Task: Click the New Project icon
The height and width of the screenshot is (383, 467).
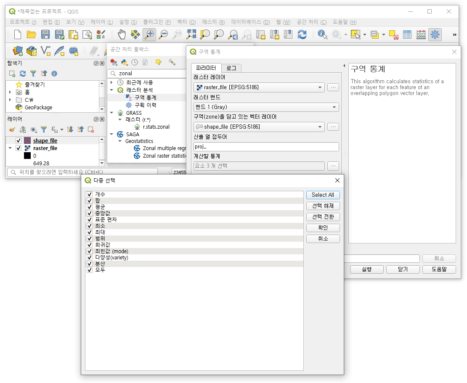Action: (x=18, y=34)
